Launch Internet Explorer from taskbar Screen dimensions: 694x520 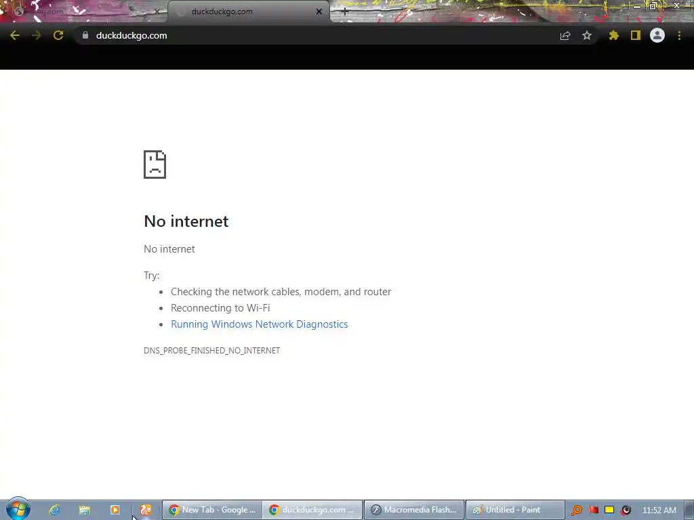tap(54, 510)
